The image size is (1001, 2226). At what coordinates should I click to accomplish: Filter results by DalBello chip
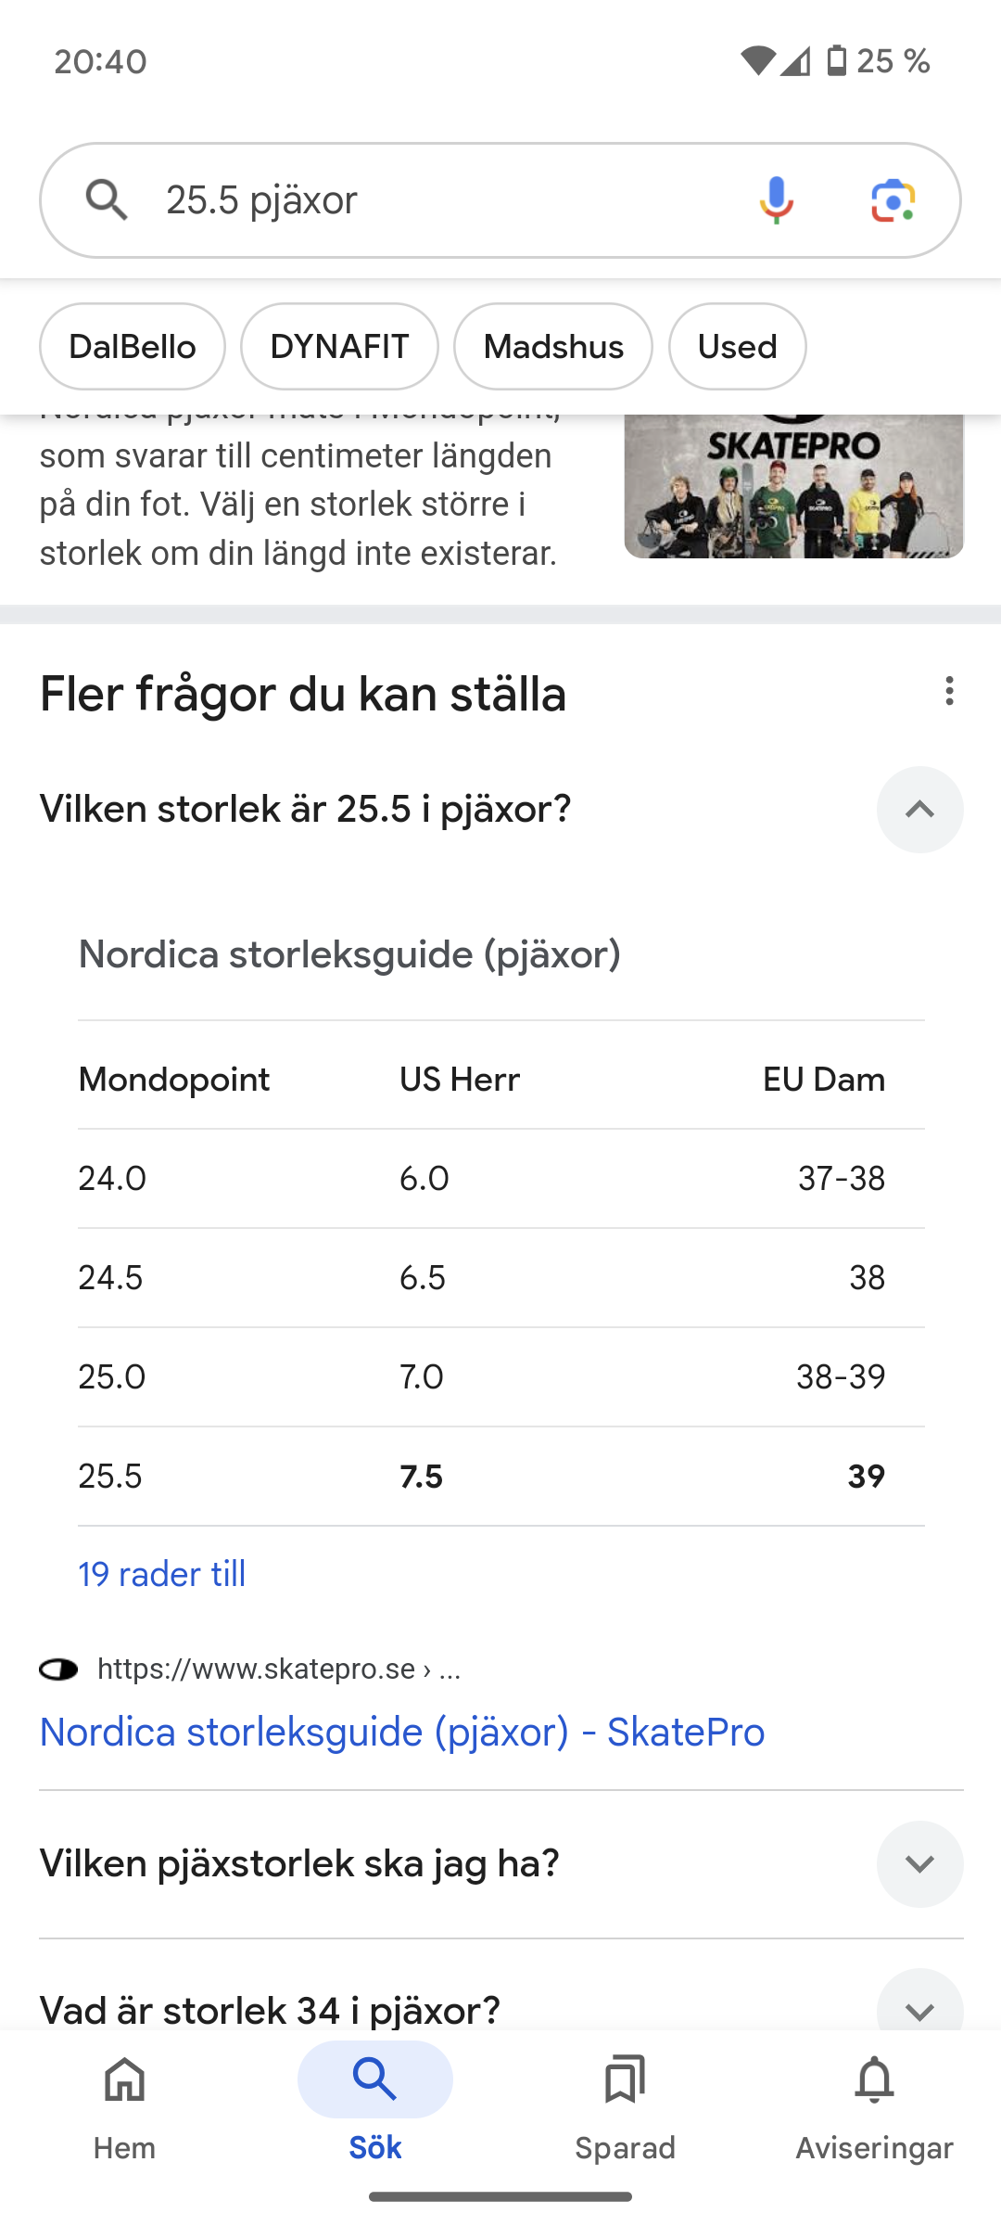pyautogui.click(x=133, y=347)
